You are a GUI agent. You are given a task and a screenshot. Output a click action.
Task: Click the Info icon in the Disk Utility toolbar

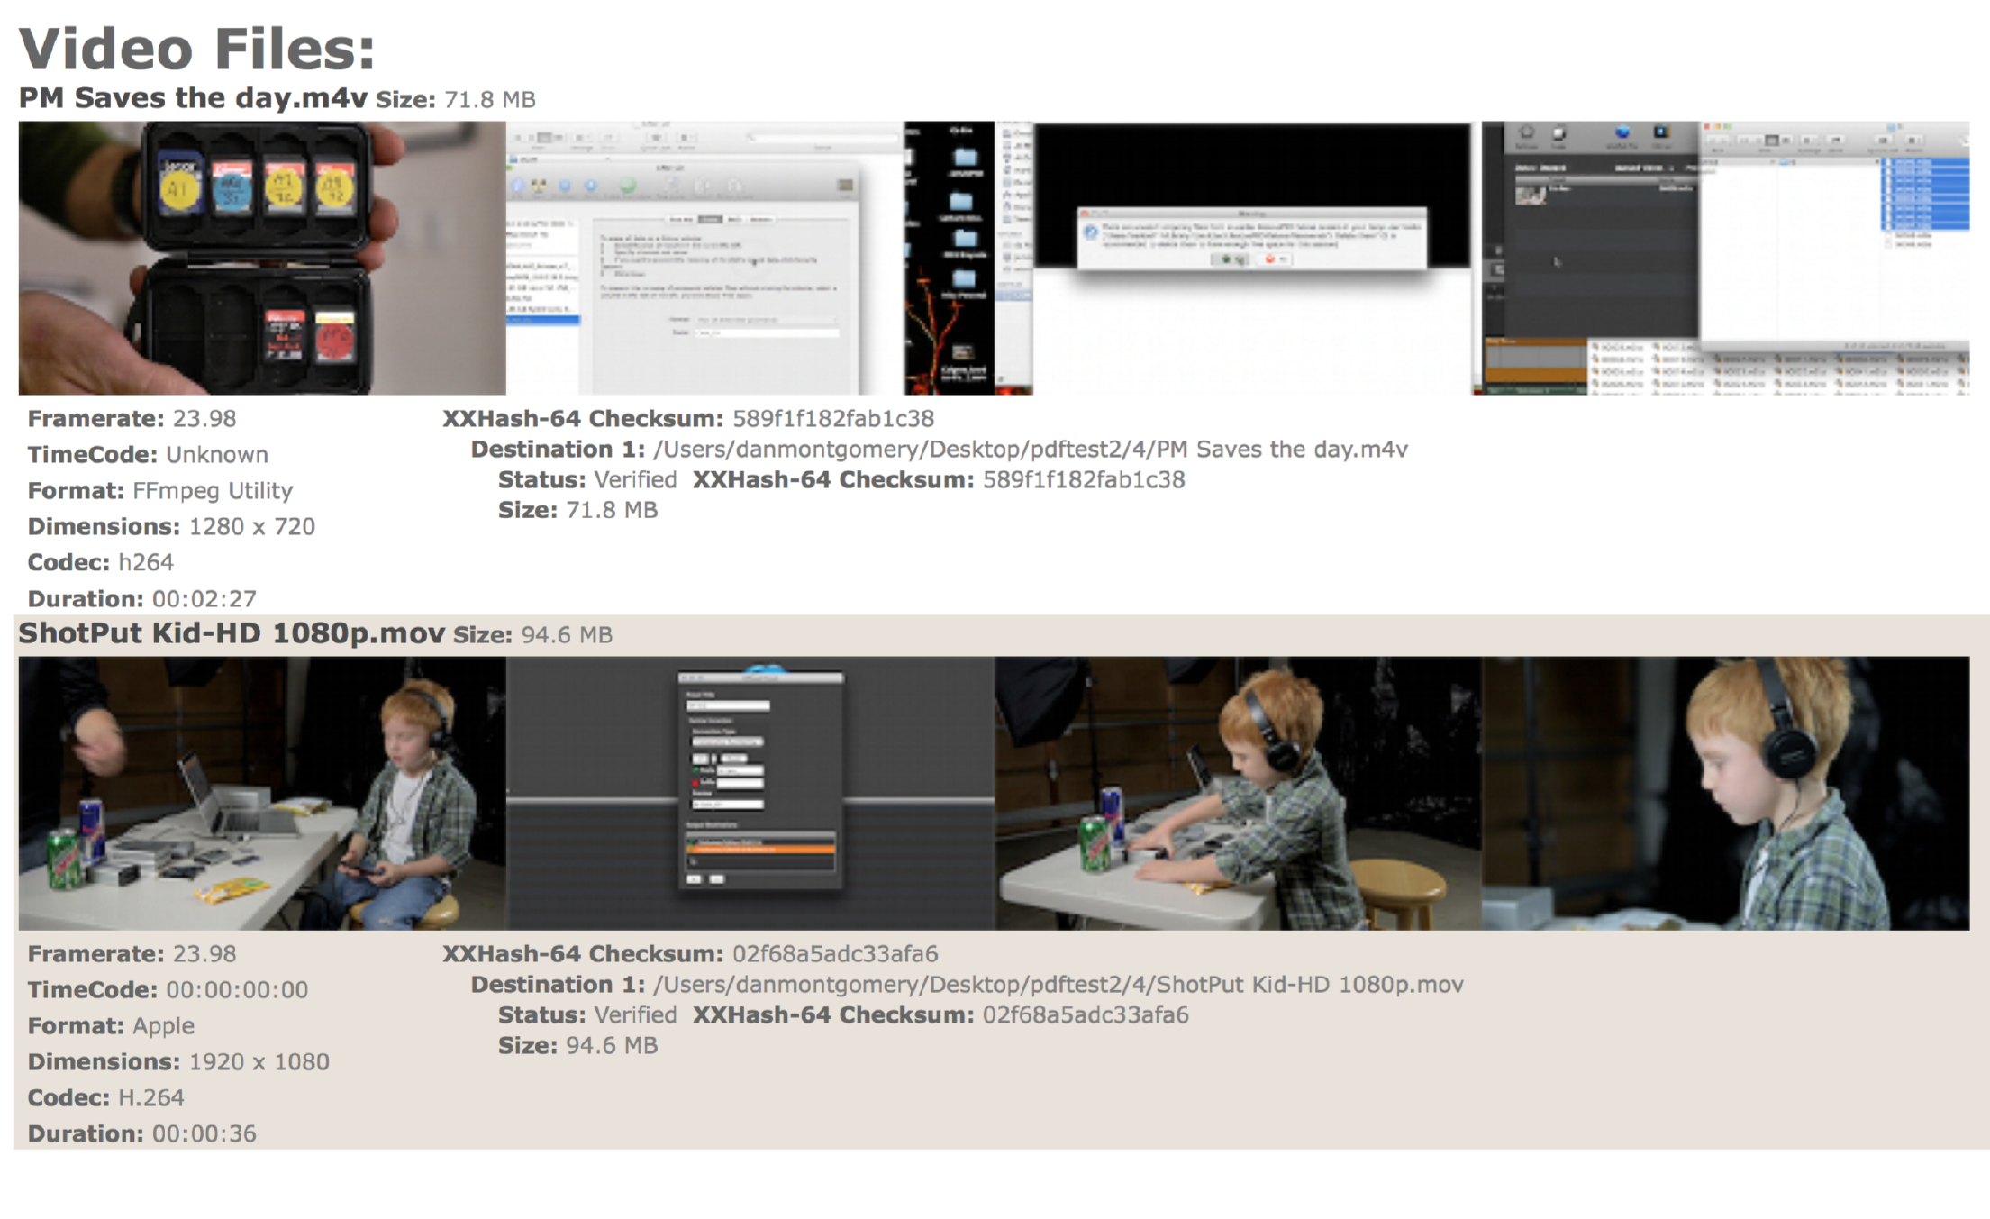click(x=518, y=186)
